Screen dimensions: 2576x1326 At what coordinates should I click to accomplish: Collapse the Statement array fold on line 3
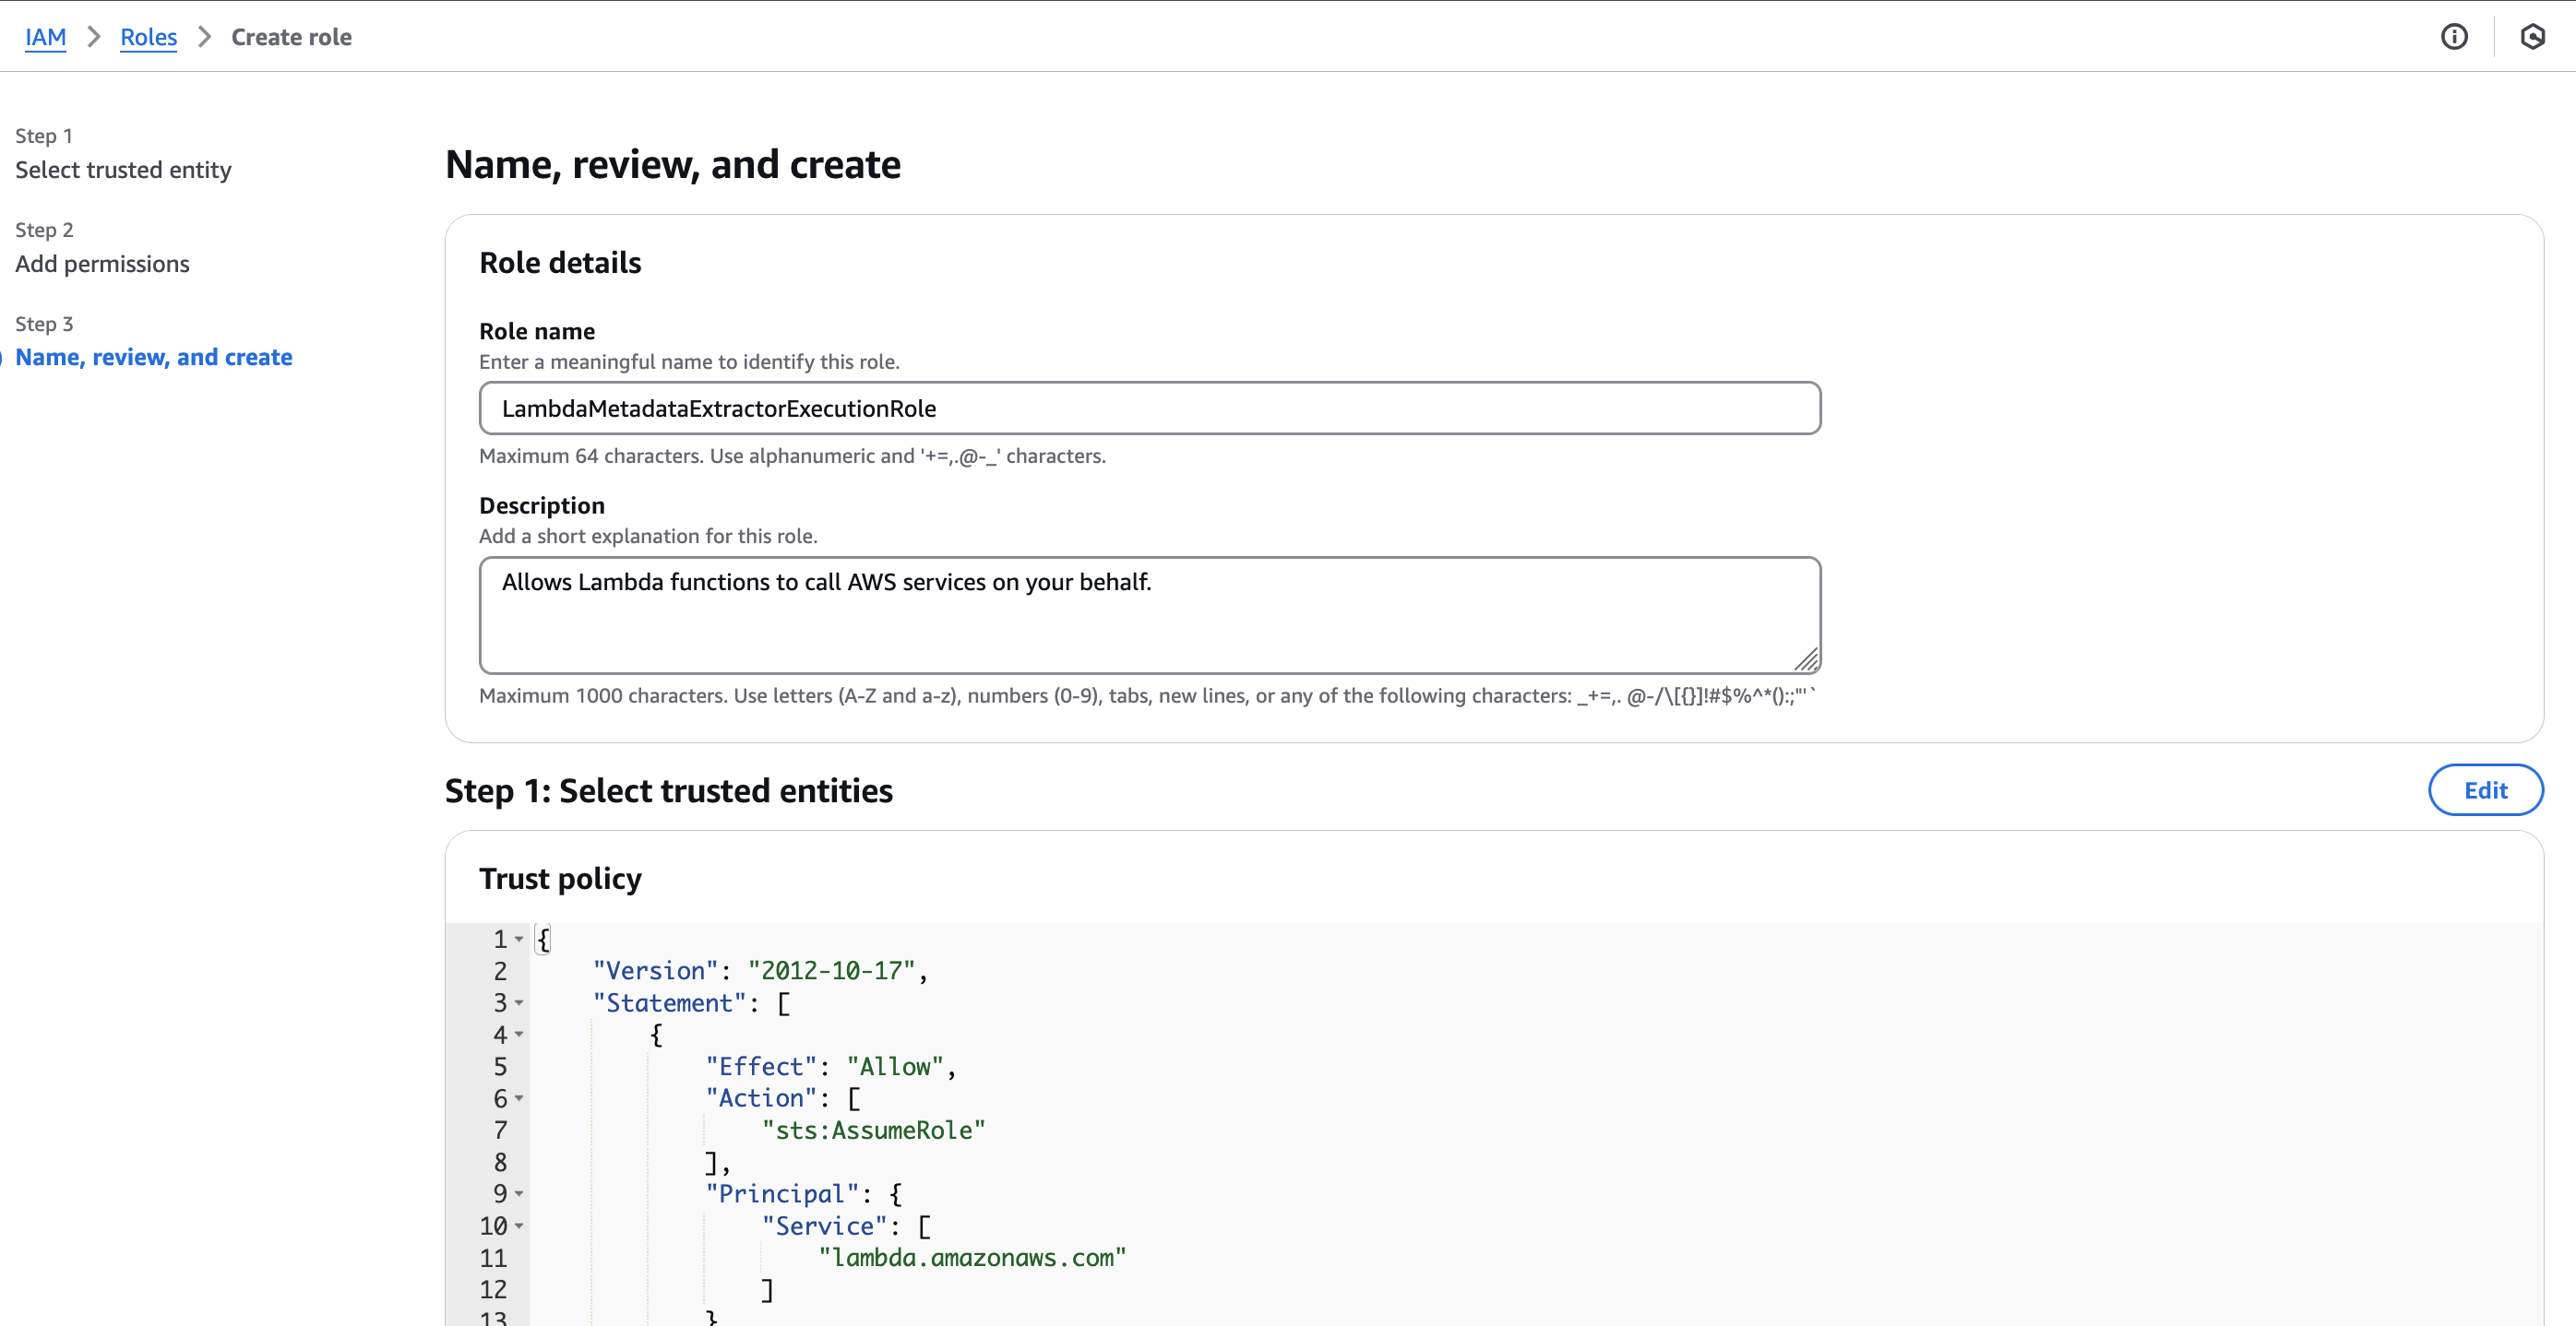519,1002
